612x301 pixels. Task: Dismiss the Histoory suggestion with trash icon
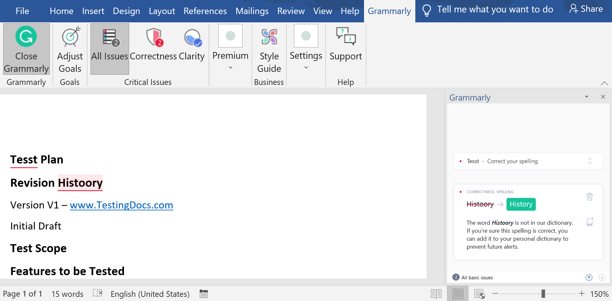click(590, 197)
